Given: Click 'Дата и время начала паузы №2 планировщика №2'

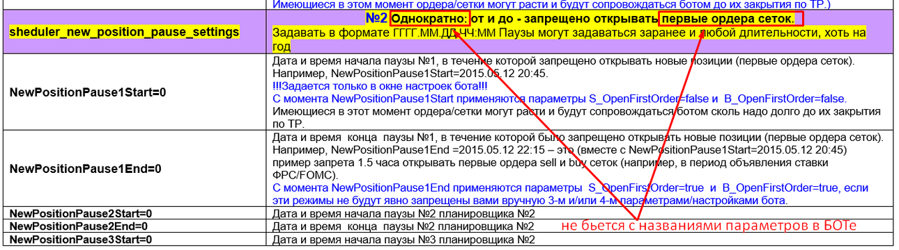Looking at the screenshot, I should pos(404,213).
